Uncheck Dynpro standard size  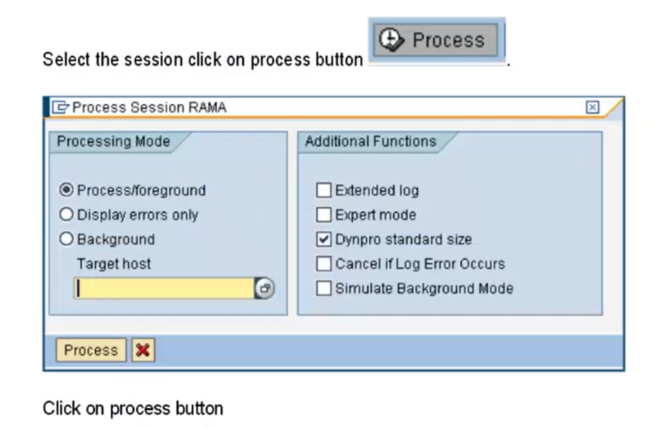(324, 240)
